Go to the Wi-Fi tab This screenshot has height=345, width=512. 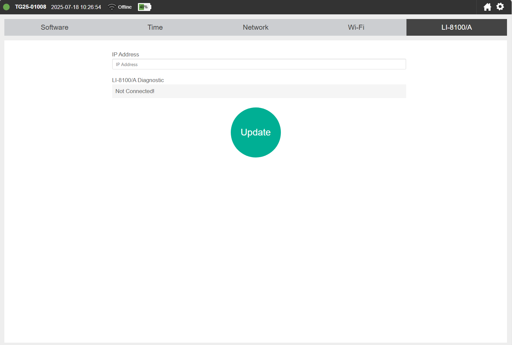tap(356, 27)
